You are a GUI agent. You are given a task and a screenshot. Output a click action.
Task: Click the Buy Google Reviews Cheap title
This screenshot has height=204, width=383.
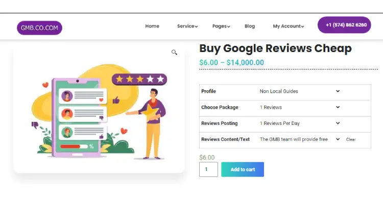click(x=276, y=48)
